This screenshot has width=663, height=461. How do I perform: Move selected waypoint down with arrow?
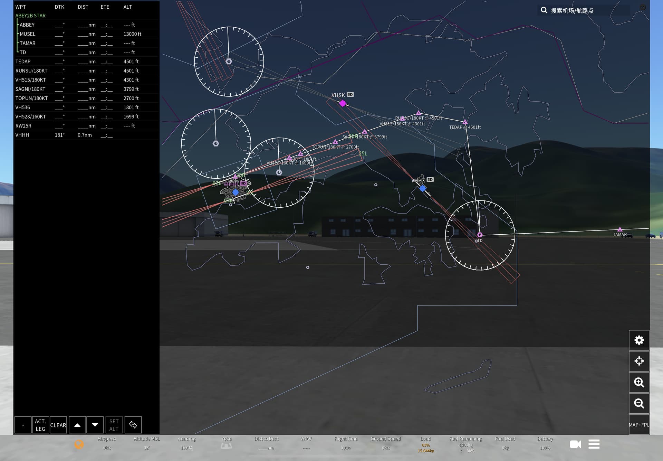[x=95, y=425]
